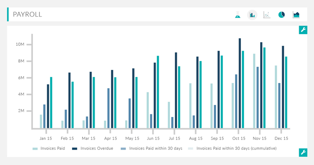
Task: Click the Invoices Paid light teal swatch
Action: pyautogui.click(x=35, y=149)
